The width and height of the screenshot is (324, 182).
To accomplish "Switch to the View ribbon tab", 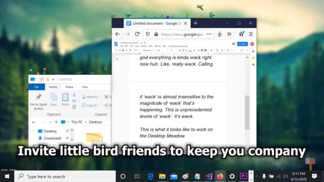I will pos(85,87).
